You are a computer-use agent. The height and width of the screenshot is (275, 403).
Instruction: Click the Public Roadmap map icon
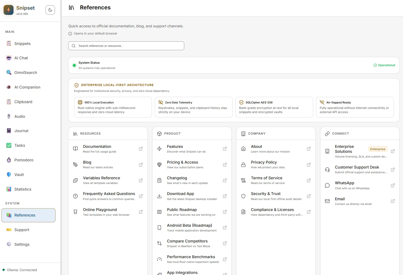(159, 212)
